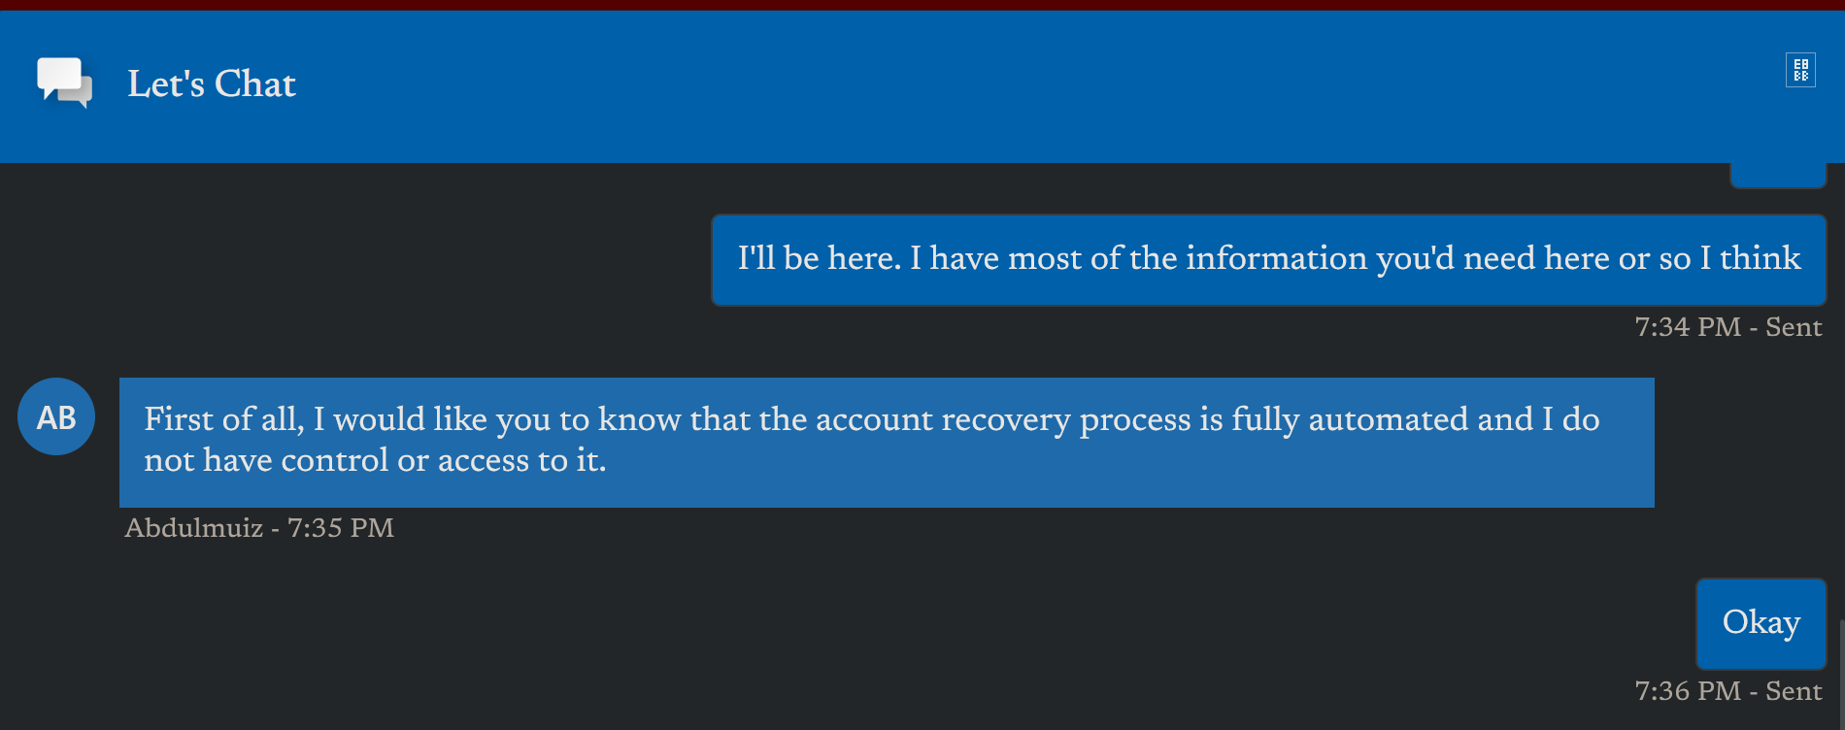Image resolution: width=1845 pixels, height=730 pixels.
Task: Click empty blue header area beside title
Action: [x=971, y=85]
